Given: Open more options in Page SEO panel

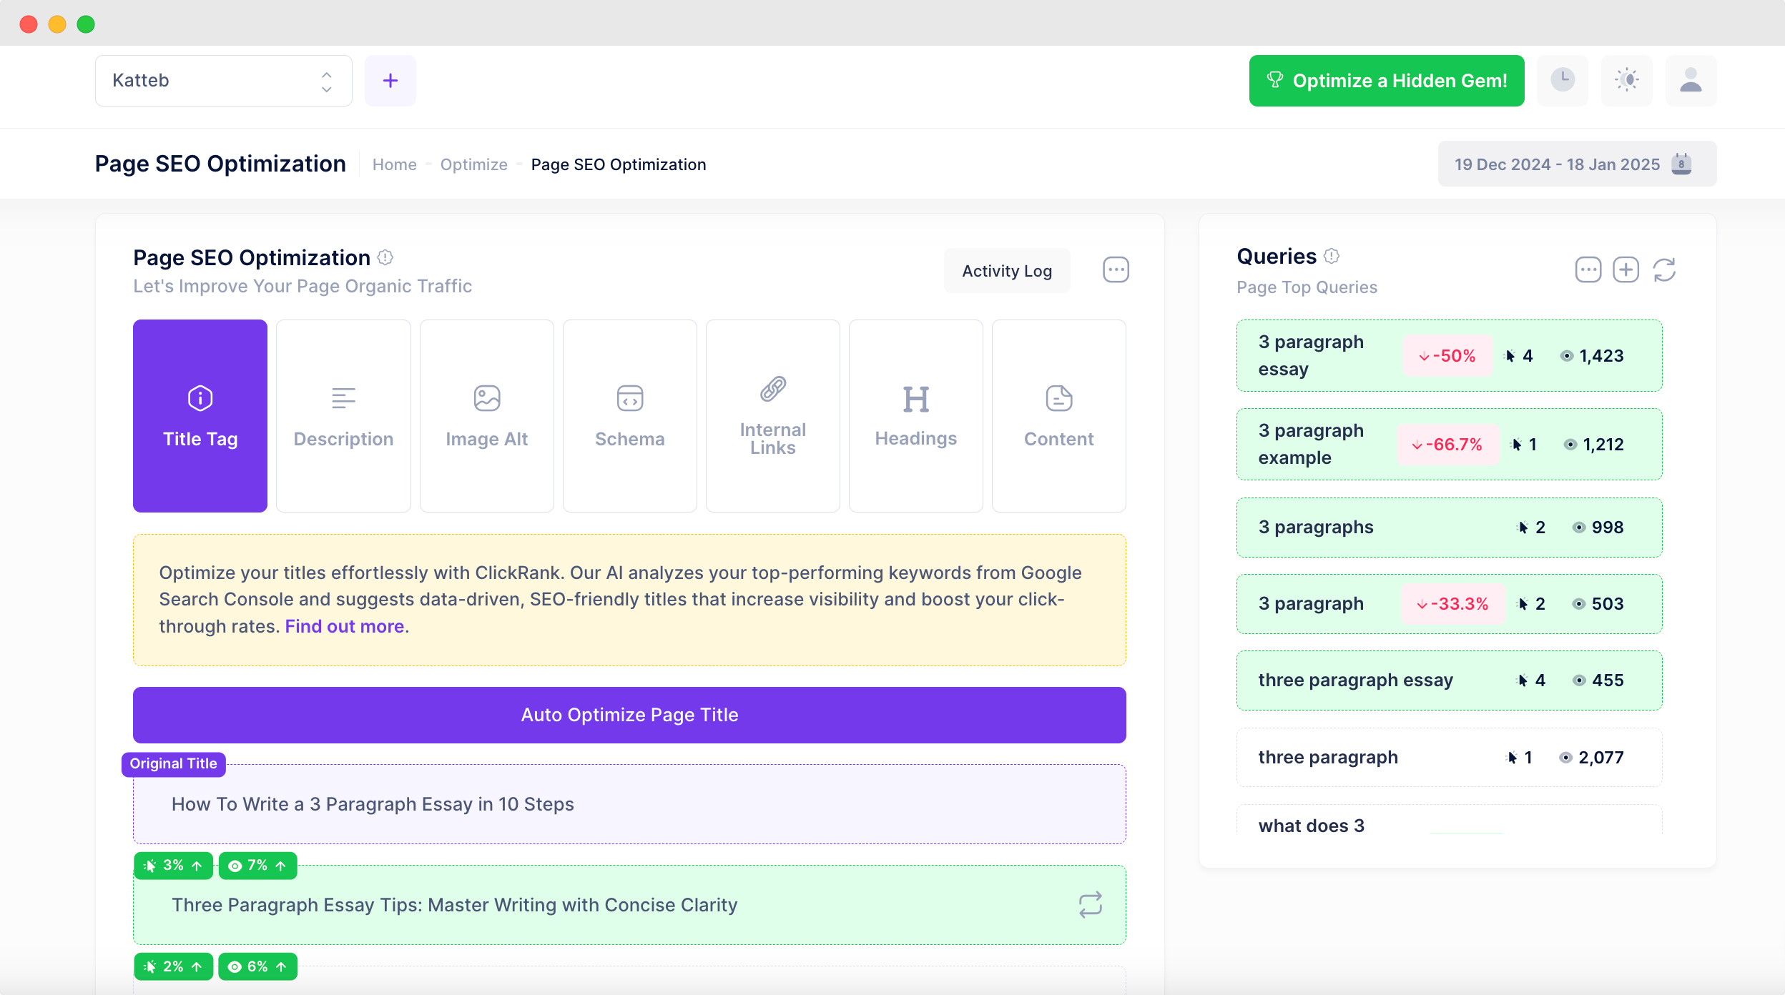Looking at the screenshot, I should (x=1116, y=270).
